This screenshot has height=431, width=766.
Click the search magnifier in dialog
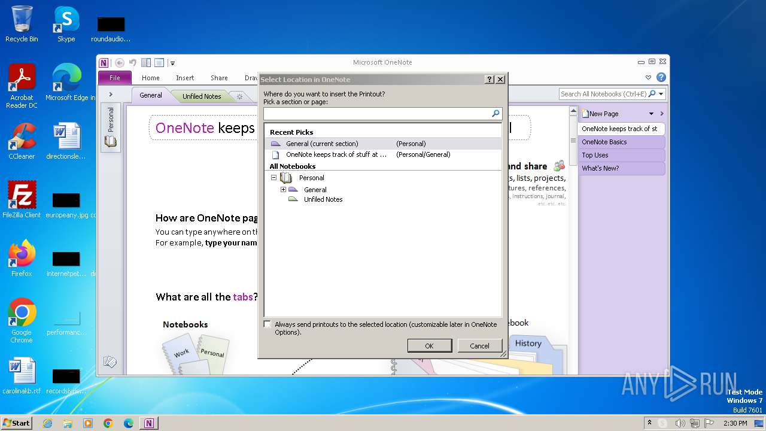click(496, 113)
